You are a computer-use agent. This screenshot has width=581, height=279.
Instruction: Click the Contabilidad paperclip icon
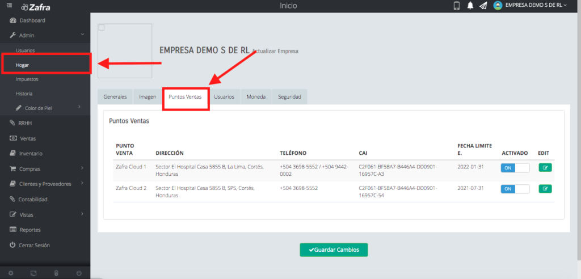[x=12, y=200]
